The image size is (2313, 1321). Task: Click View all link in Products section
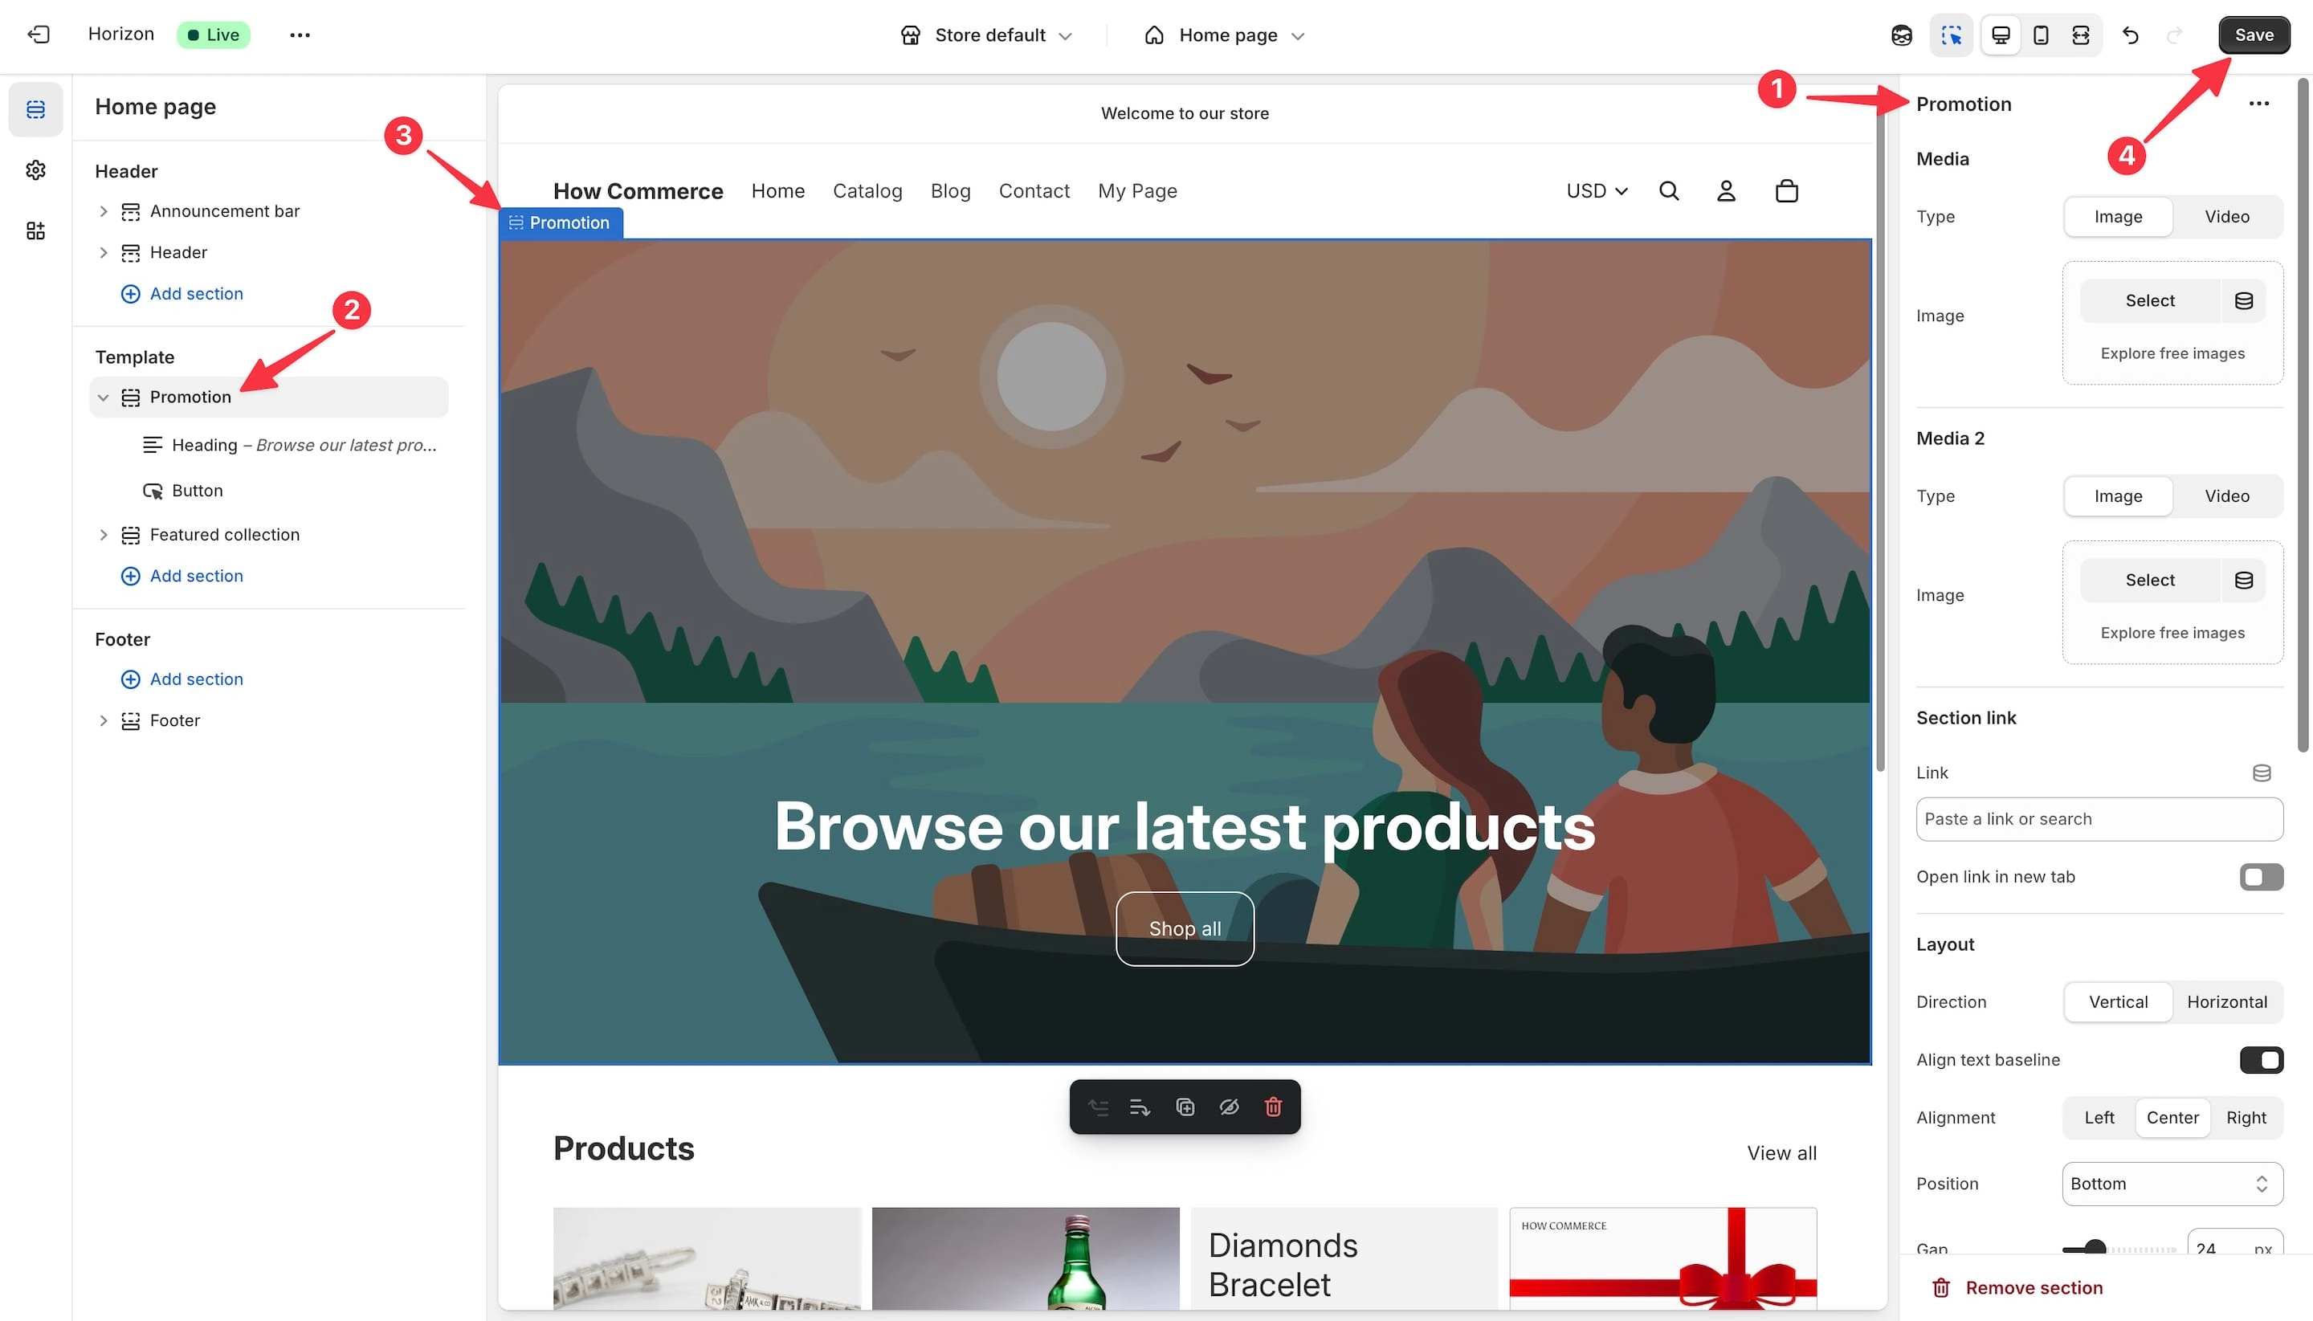click(1781, 1153)
